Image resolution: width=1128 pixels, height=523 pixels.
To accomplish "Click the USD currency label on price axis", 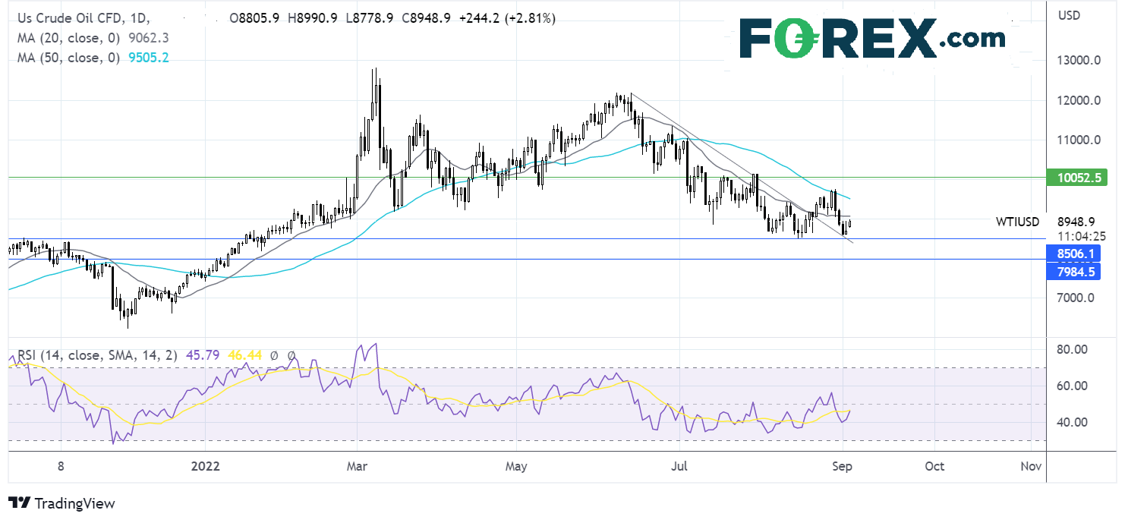I will pos(1069,15).
